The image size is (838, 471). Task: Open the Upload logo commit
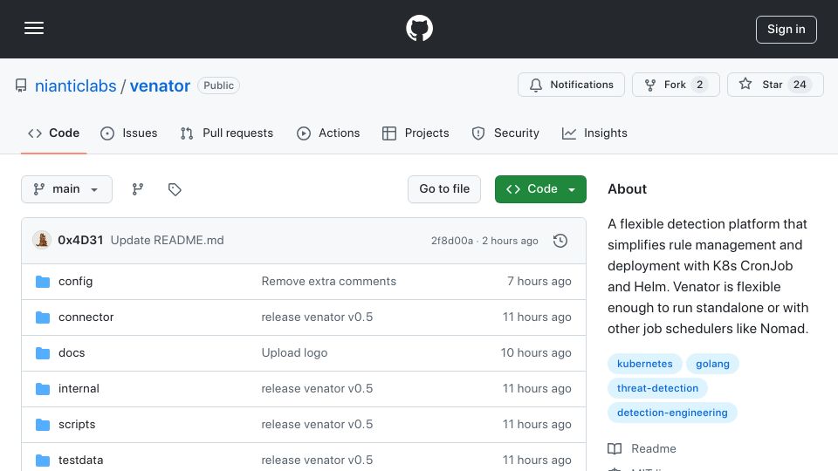(294, 353)
